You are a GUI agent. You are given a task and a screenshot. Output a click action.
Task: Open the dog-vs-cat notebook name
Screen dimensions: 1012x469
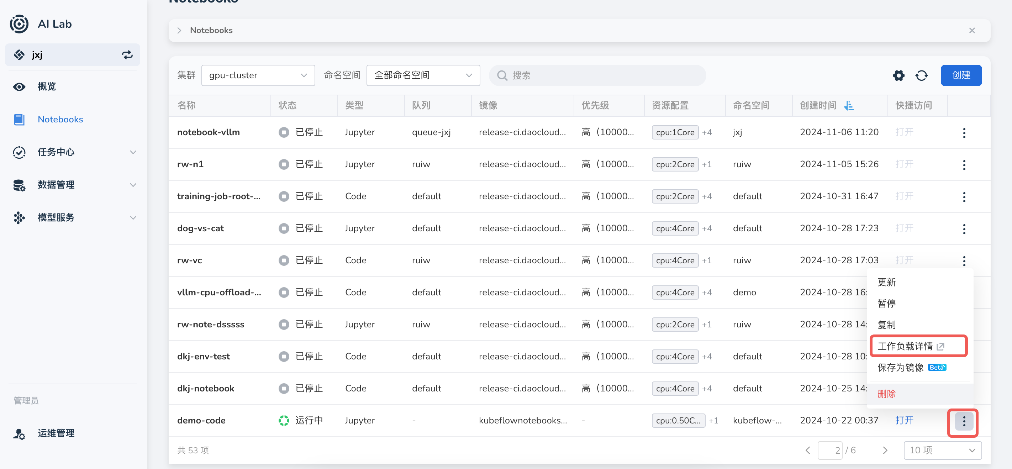(x=200, y=228)
